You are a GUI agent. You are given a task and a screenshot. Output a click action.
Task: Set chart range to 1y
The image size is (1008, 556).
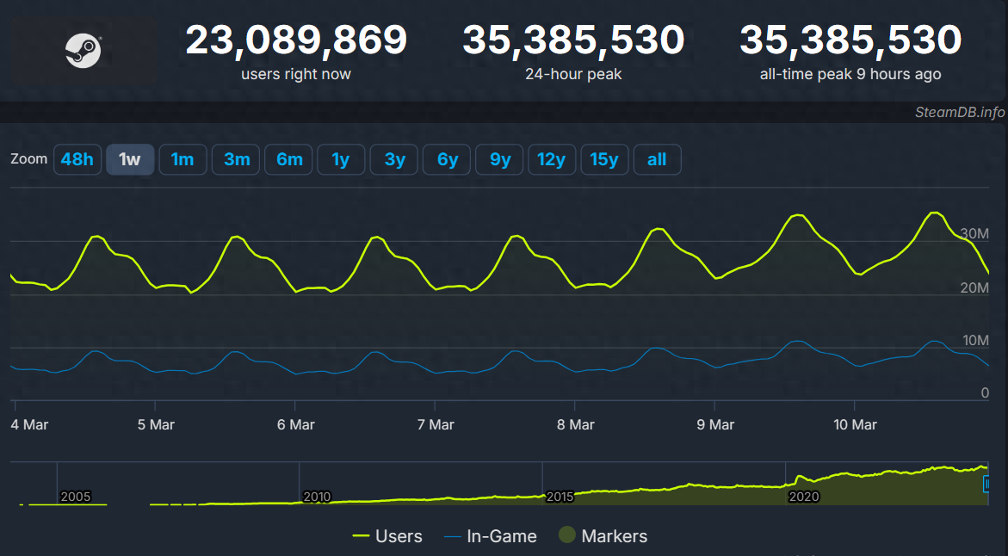(341, 159)
